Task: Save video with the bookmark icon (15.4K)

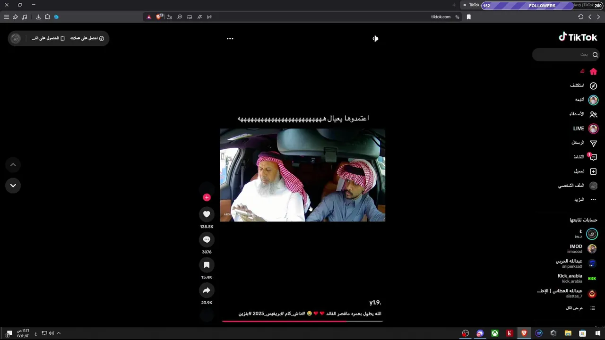Action: point(207,265)
